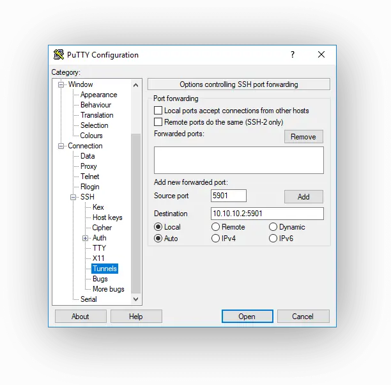Select the Auto radio button

tap(158, 238)
